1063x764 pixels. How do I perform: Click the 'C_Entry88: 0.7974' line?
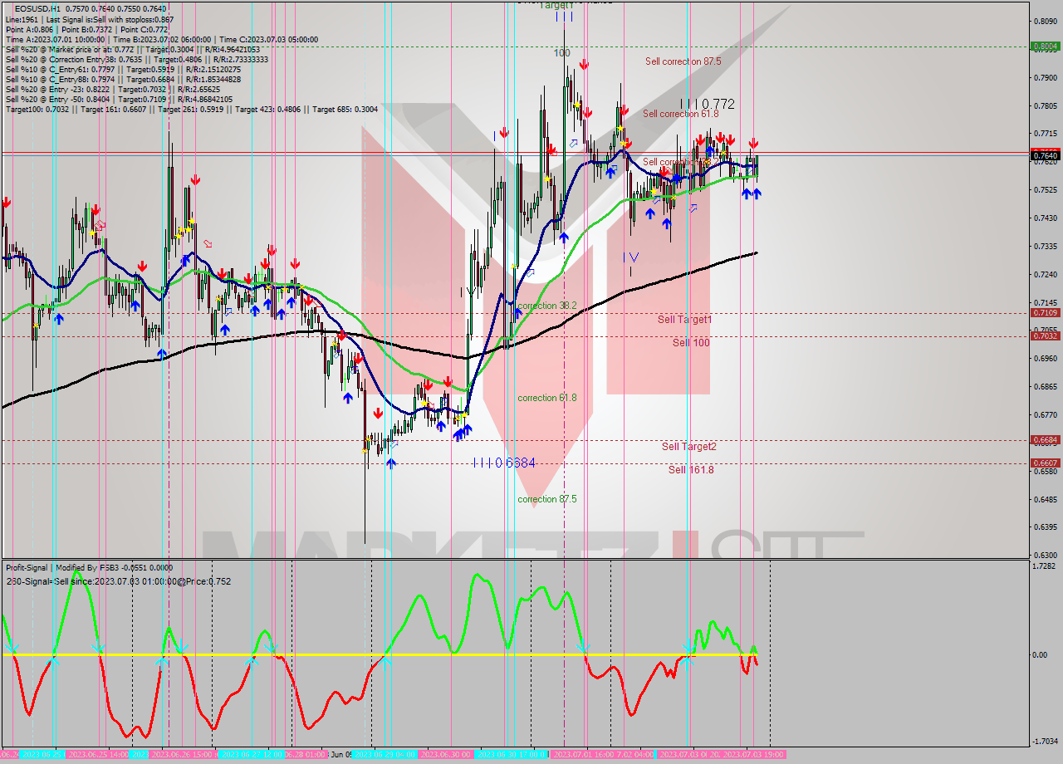click(x=125, y=79)
